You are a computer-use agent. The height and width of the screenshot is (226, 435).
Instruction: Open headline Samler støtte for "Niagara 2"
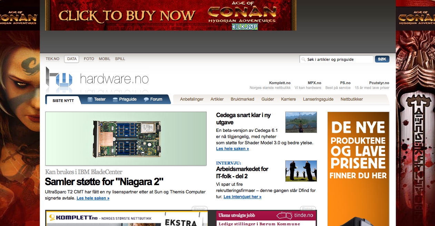104,181
